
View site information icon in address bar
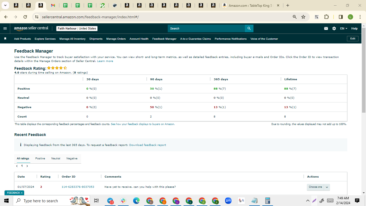[x=37, y=17]
